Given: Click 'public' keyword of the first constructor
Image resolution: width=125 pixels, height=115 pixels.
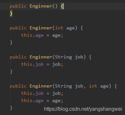Looking at the screenshot, I should pyautogui.click(x=18, y=6).
